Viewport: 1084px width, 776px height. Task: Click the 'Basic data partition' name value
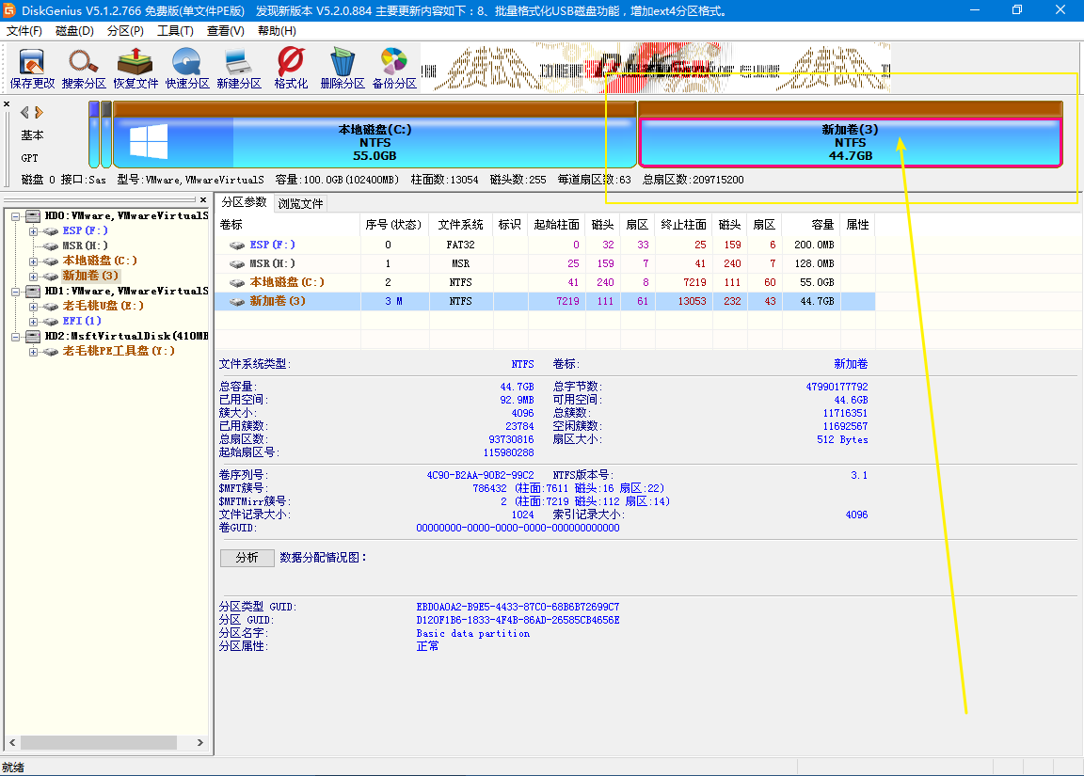[473, 634]
